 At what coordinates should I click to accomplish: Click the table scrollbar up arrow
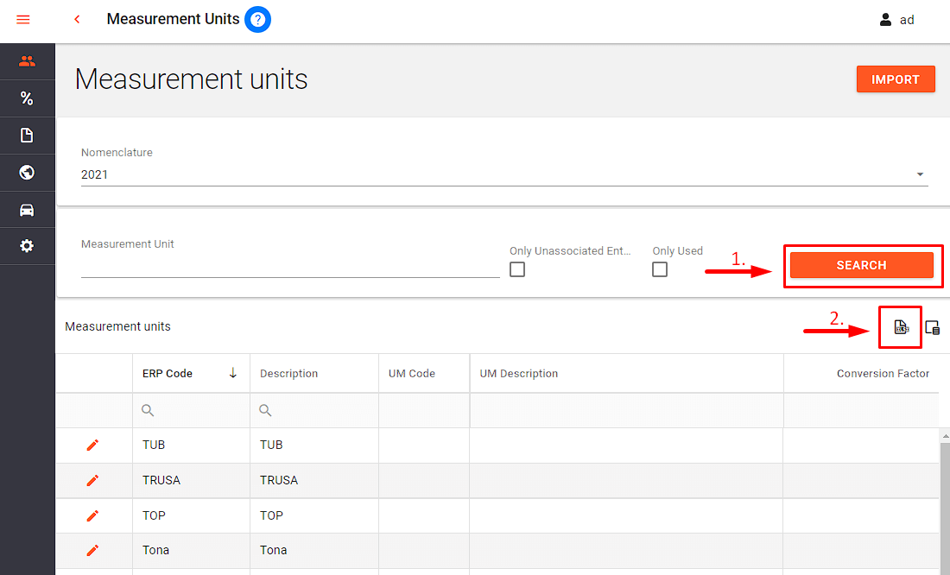click(x=945, y=436)
